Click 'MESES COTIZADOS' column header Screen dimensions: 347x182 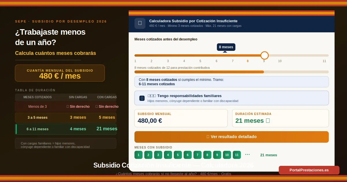click(38, 97)
